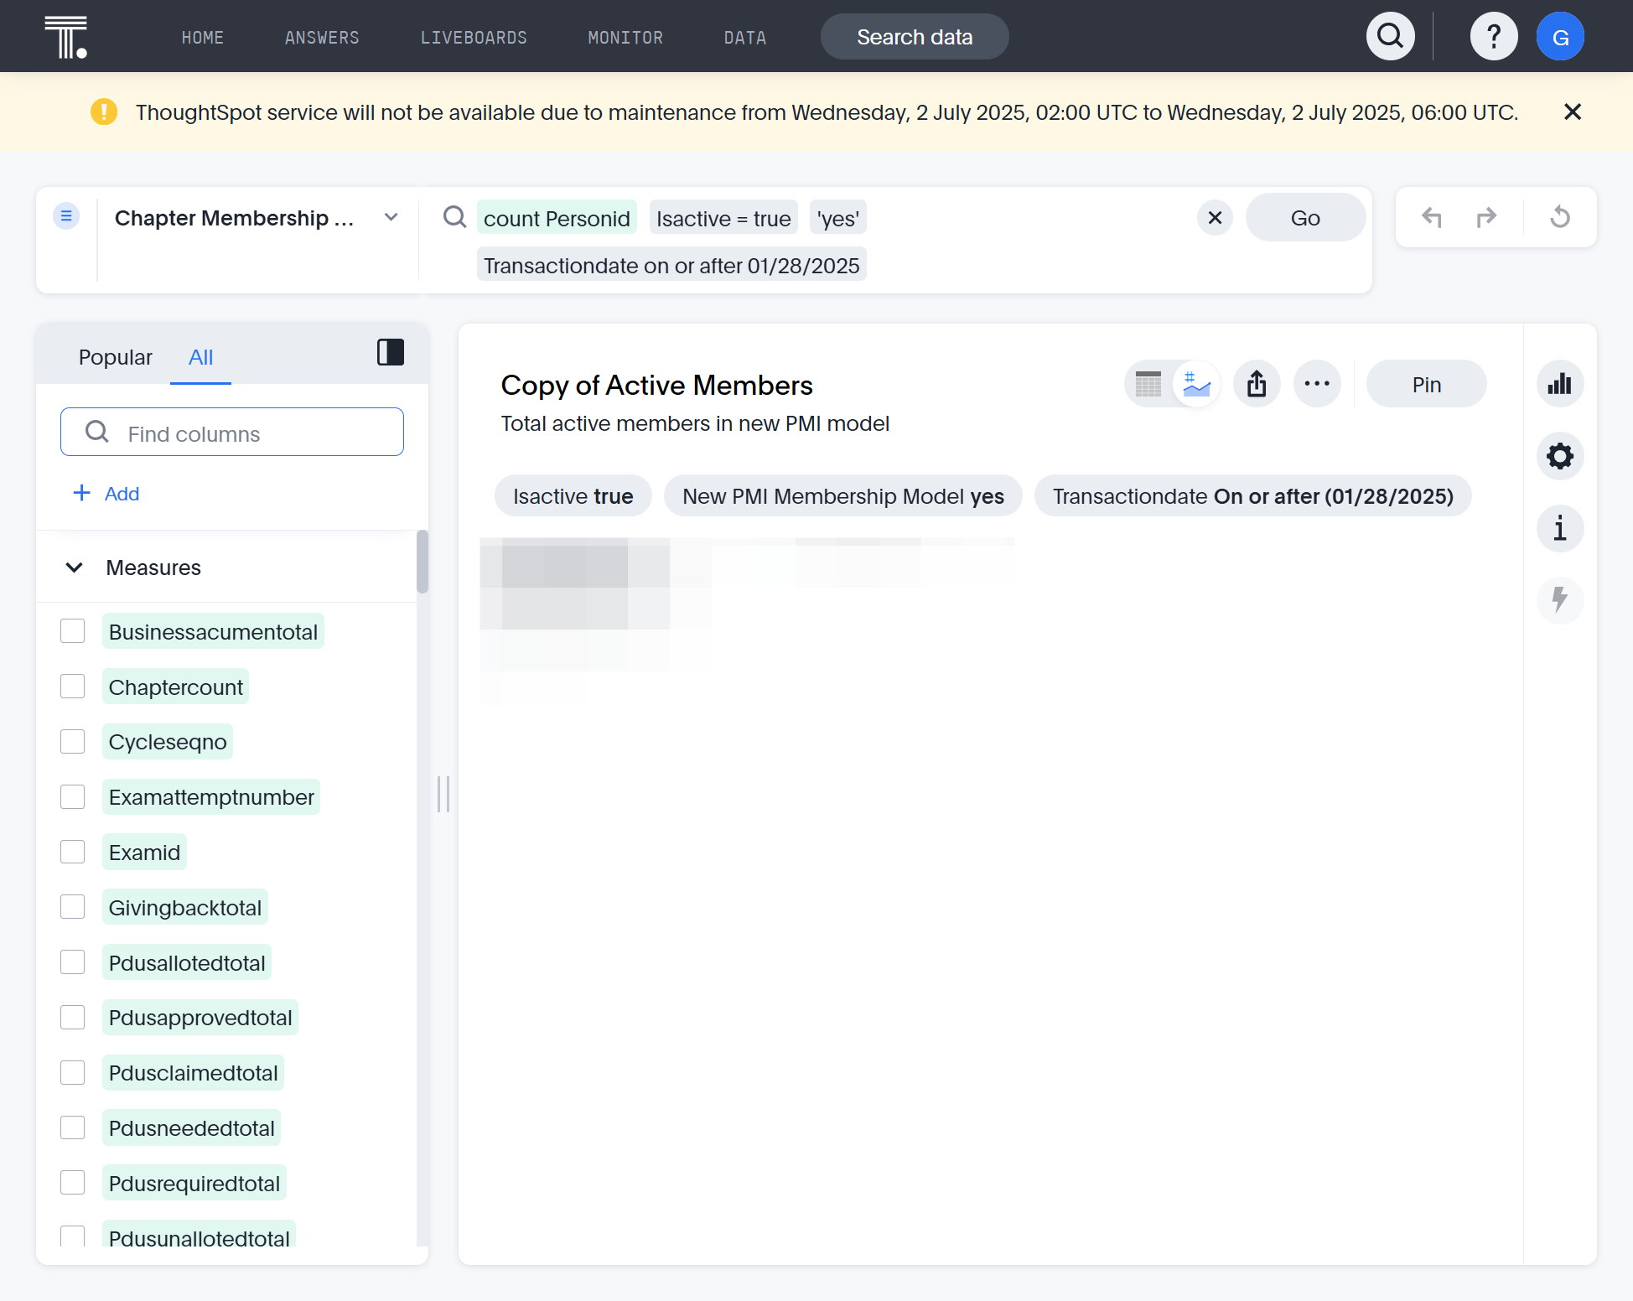The height and width of the screenshot is (1301, 1633).
Task: Check the Examid column
Action: pyautogui.click(x=73, y=853)
